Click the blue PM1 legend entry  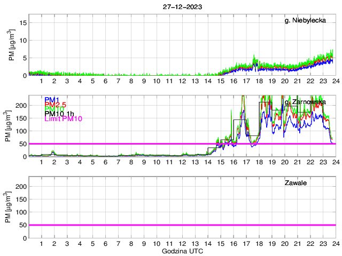click(52, 100)
